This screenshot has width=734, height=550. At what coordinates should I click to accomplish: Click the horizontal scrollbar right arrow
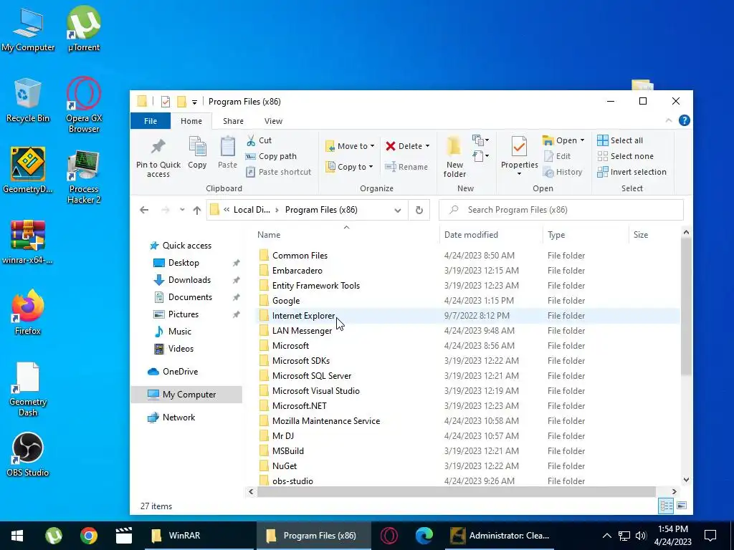(x=674, y=491)
